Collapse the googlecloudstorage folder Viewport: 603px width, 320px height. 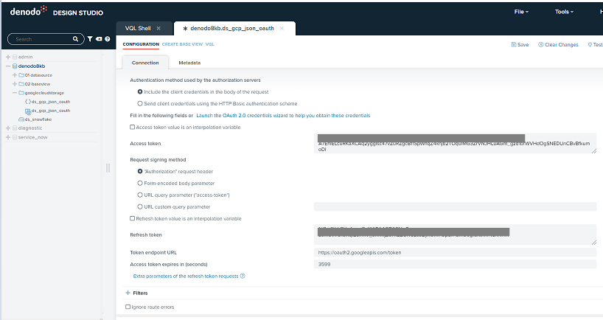point(15,93)
